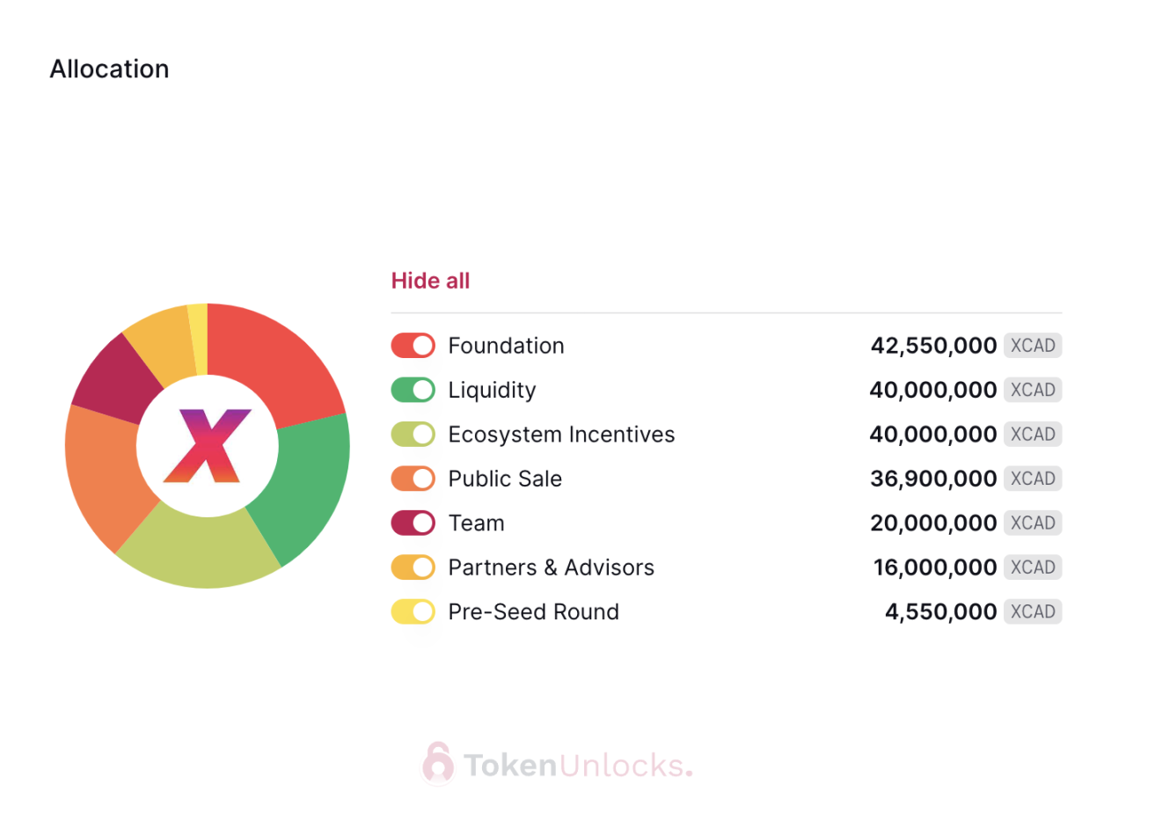The height and width of the screenshot is (827, 1162).
Task: Click the amber Partners & Advisors slice
Action: pyautogui.click(x=163, y=341)
